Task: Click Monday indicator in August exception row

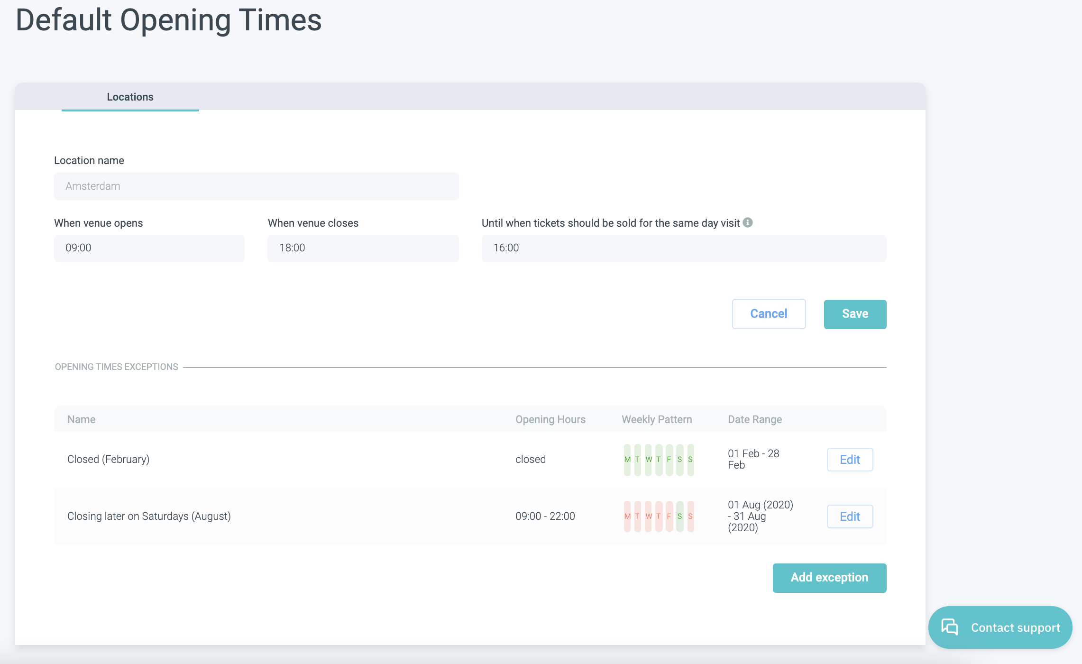Action: pyautogui.click(x=627, y=516)
